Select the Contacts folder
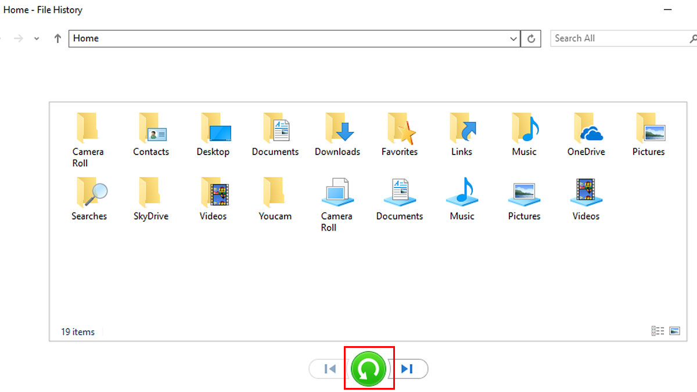 (151, 134)
